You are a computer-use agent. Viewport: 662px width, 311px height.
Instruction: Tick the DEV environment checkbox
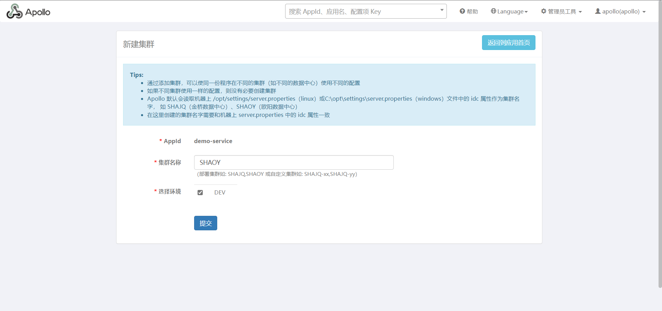[x=200, y=192]
